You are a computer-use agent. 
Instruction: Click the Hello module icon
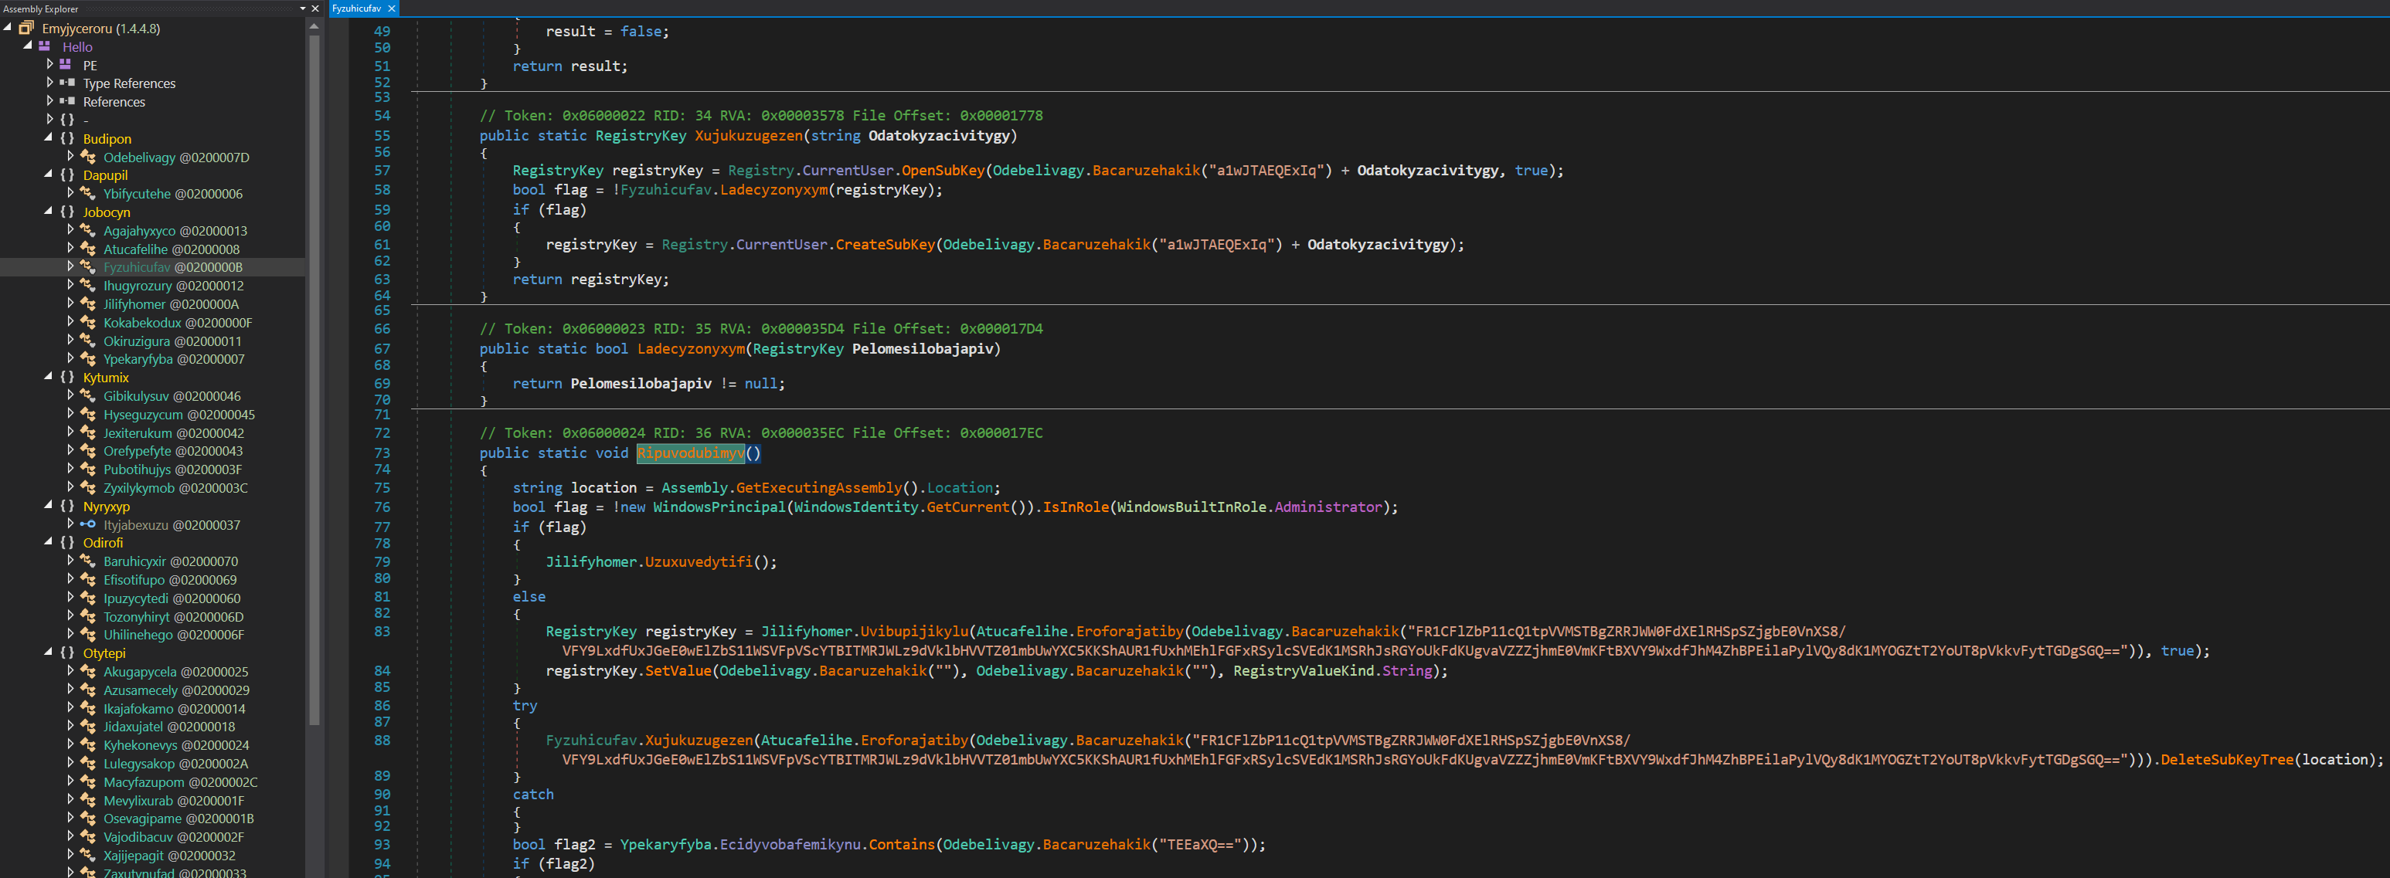[45, 46]
